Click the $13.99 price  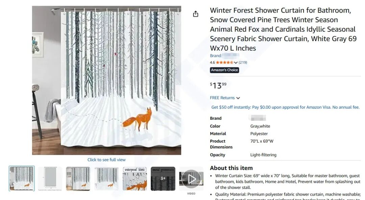(x=218, y=85)
